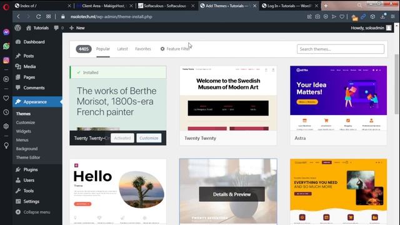This screenshot has width=400, height=225.
Task: Open the downloads icon in toolbar
Action: coord(382,16)
